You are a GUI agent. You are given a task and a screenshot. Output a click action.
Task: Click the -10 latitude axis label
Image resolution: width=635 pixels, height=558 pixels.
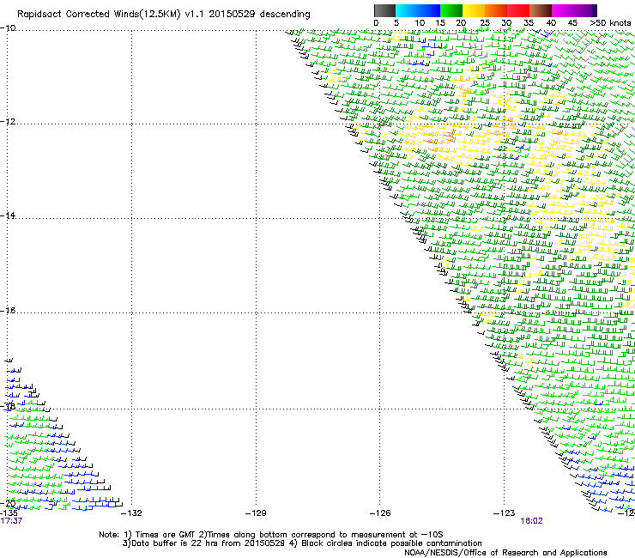tap(8, 27)
